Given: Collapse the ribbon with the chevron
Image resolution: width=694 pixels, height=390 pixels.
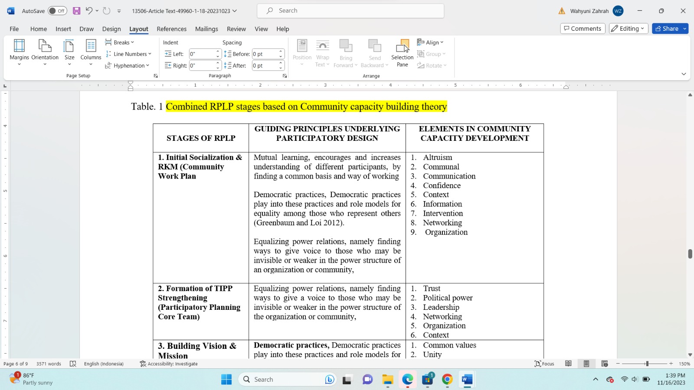Looking at the screenshot, I should [x=684, y=74].
